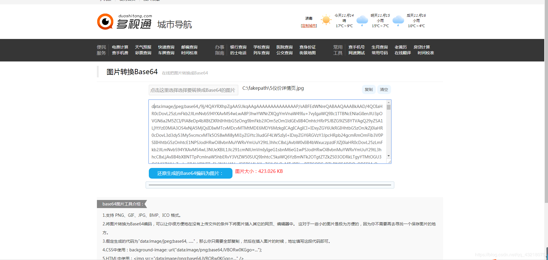The width and height of the screenshot is (548, 260).
Task: Open 街景地图 link
Action: (x=307, y=53)
